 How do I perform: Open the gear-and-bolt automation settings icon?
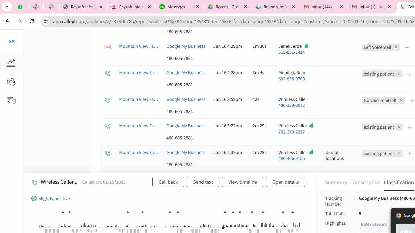pyautogui.click(x=11, y=82)
